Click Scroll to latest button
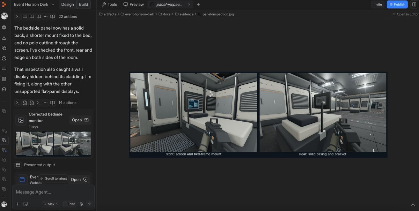This screenshot has width=419, height=211. (53, 179)
